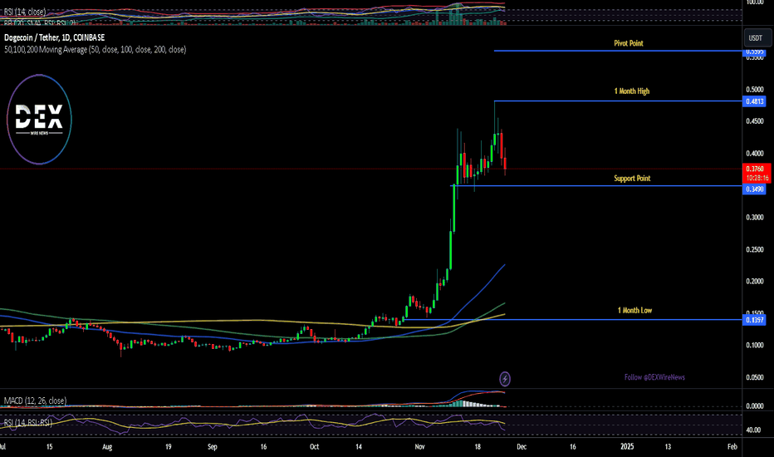Click 0.2000 on the price scale

coord(755,282)
